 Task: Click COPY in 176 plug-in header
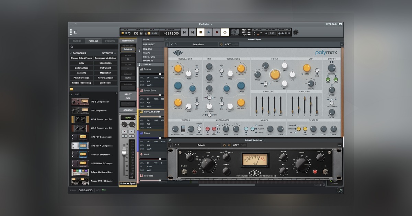[236, 145]
